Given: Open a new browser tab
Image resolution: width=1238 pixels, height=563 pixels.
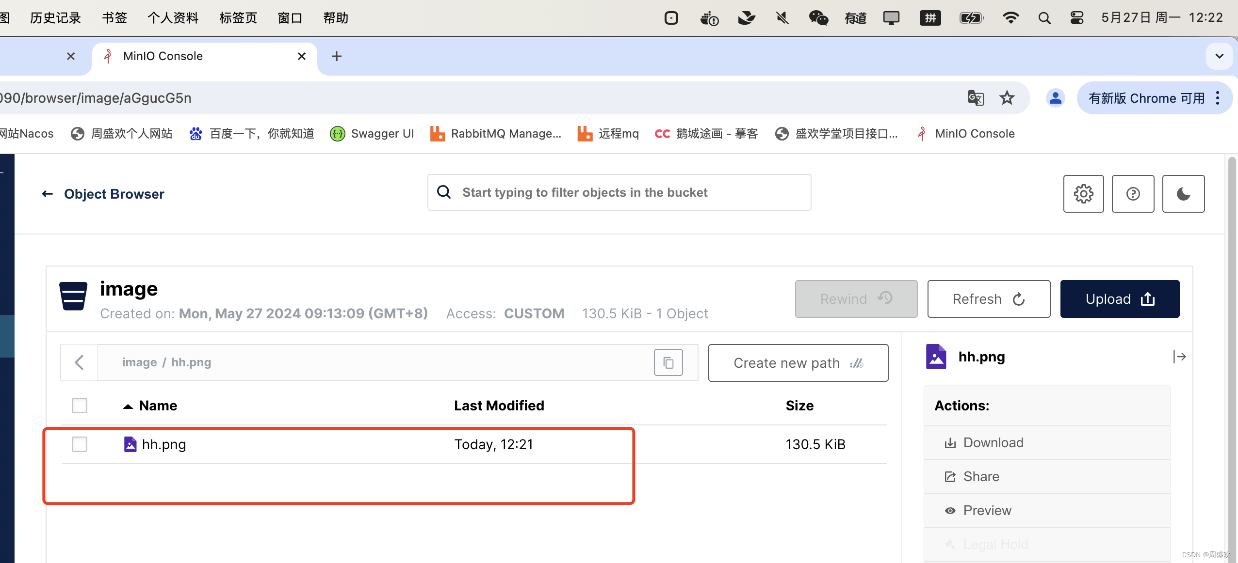Looking at the screenshot, I should [337, 56].
